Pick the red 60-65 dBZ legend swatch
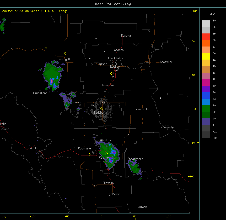The width and height of the screenshot is (226, 220). point(206,37)
